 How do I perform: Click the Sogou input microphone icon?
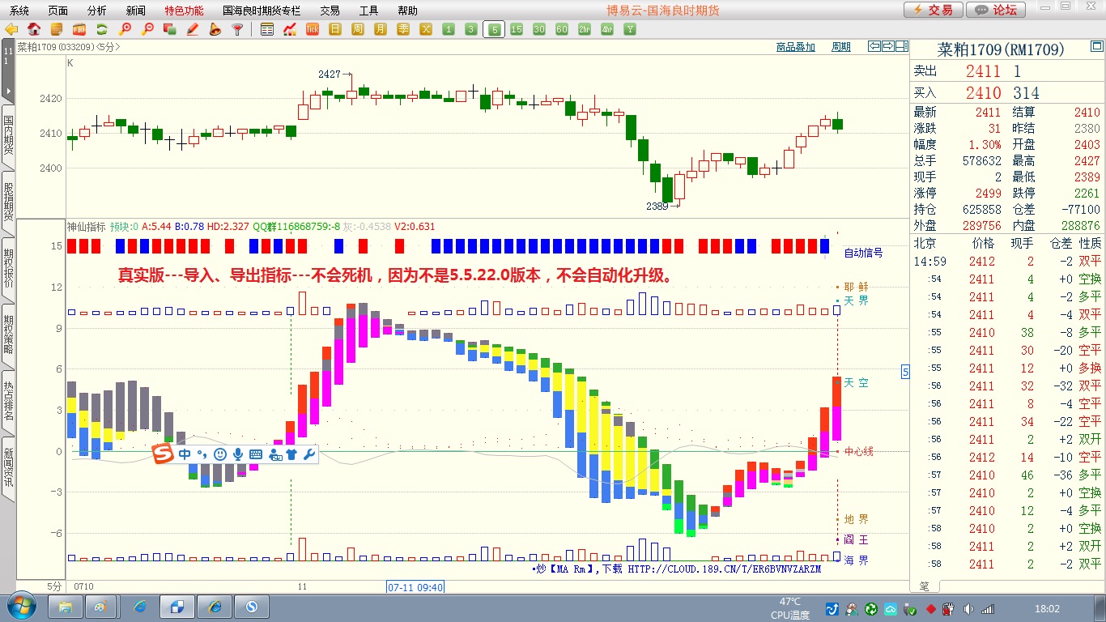tap(238, 454)
